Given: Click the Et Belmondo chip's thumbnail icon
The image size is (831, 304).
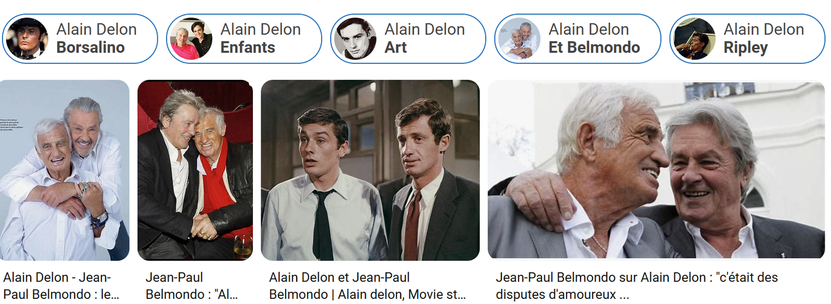Looking at the screenshot, I should [x=519, y=39].
